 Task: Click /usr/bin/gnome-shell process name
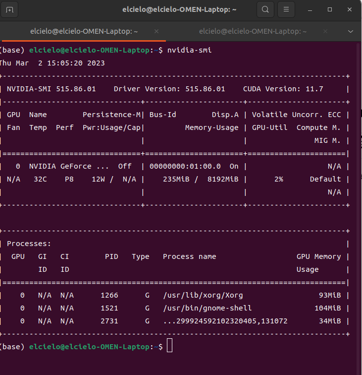tap(207, 308)
